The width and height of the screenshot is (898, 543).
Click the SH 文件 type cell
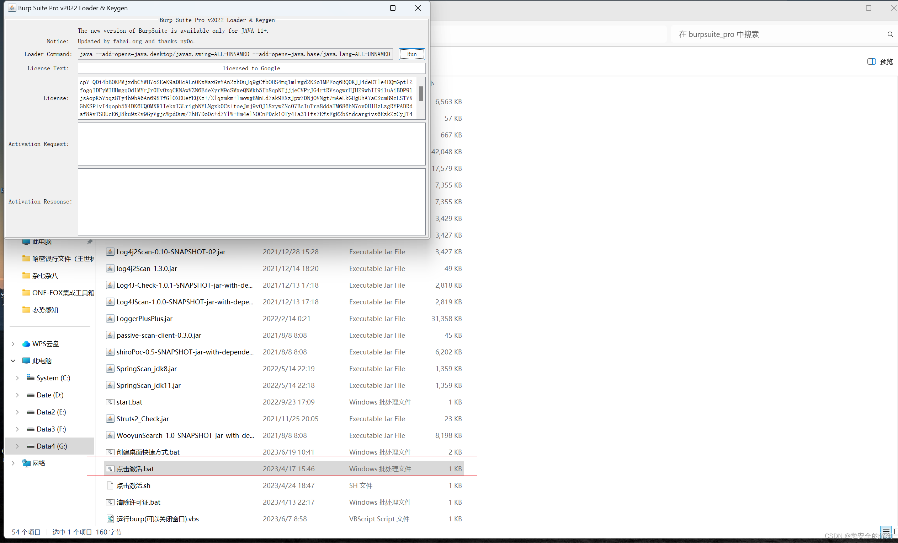click(x=361, y=485)
